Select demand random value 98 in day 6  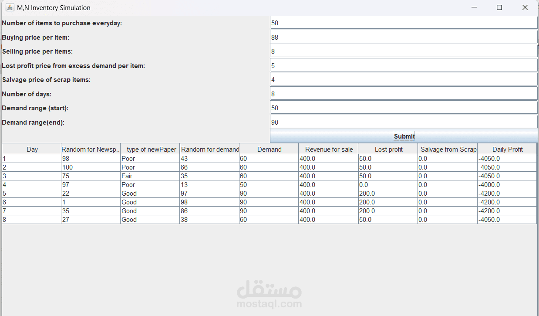tap(210, 202)
